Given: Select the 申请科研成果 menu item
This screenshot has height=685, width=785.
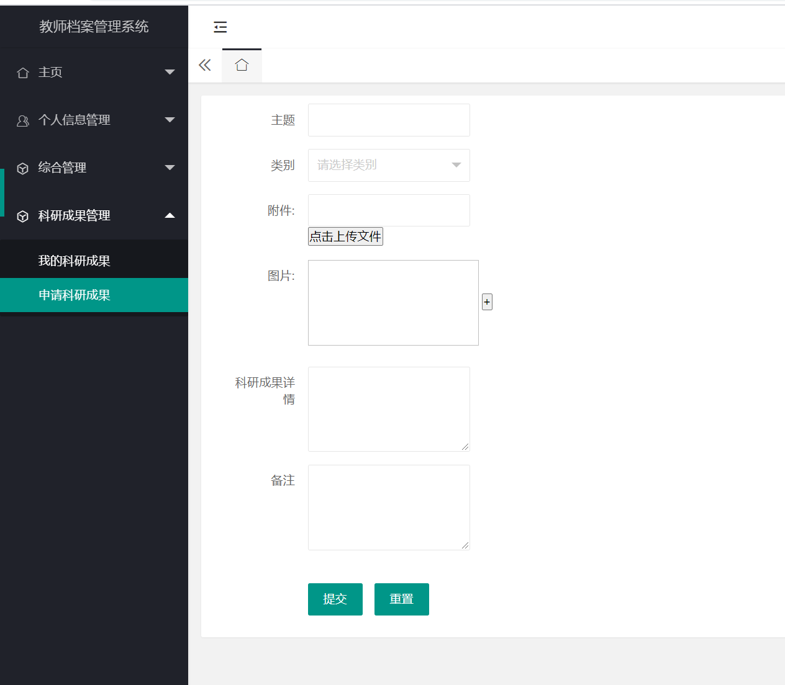Looking at the screenshot, I should pos(75,295).
